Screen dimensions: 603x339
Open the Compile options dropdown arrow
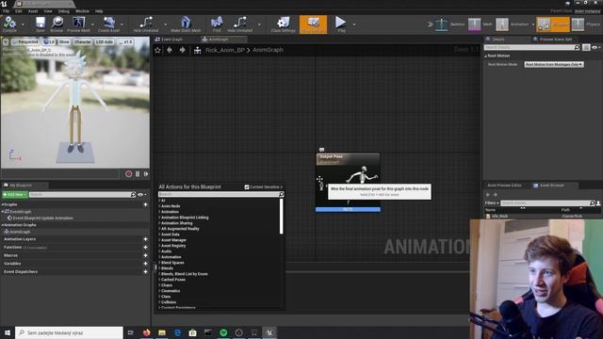[x=23, y=24]
